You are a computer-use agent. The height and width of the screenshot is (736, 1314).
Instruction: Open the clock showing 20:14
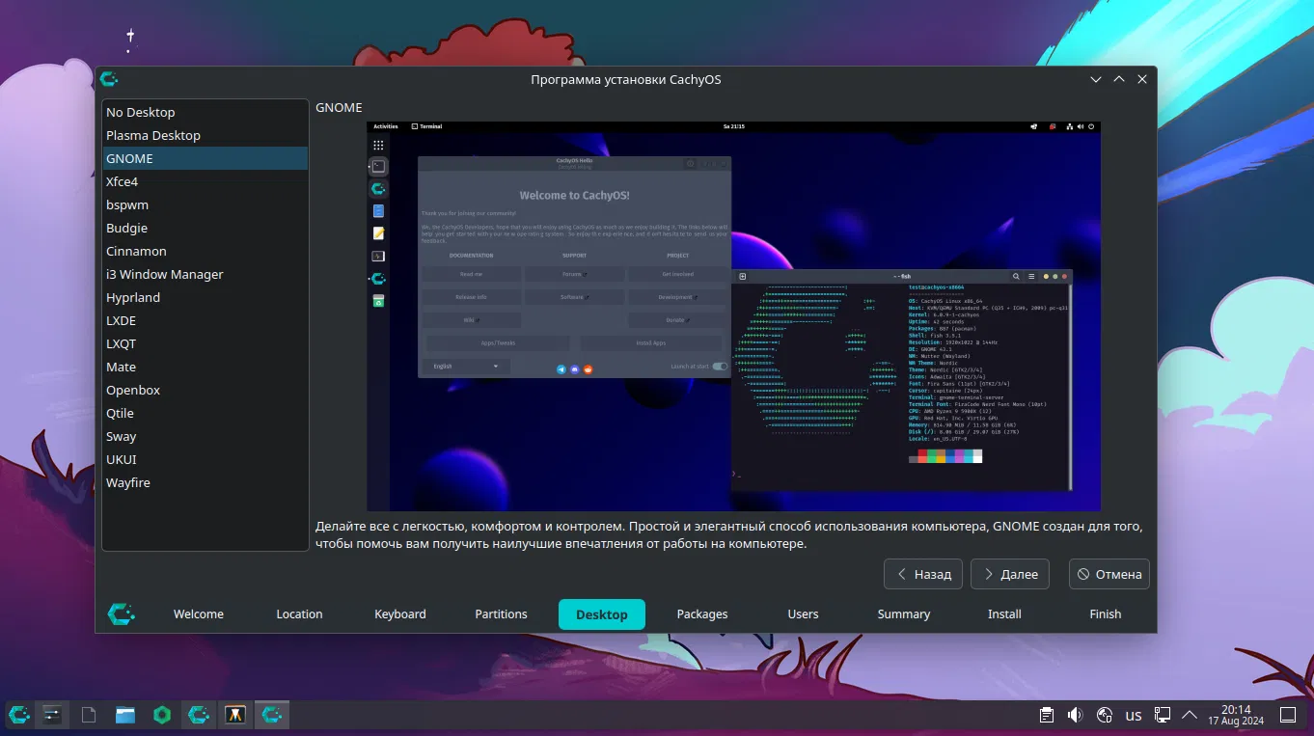click(x=1236, y=715)
